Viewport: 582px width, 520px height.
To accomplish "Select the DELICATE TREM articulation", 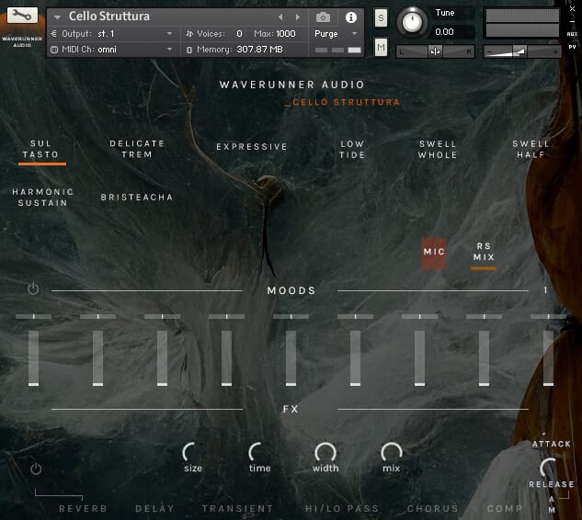I will (137, 149).
